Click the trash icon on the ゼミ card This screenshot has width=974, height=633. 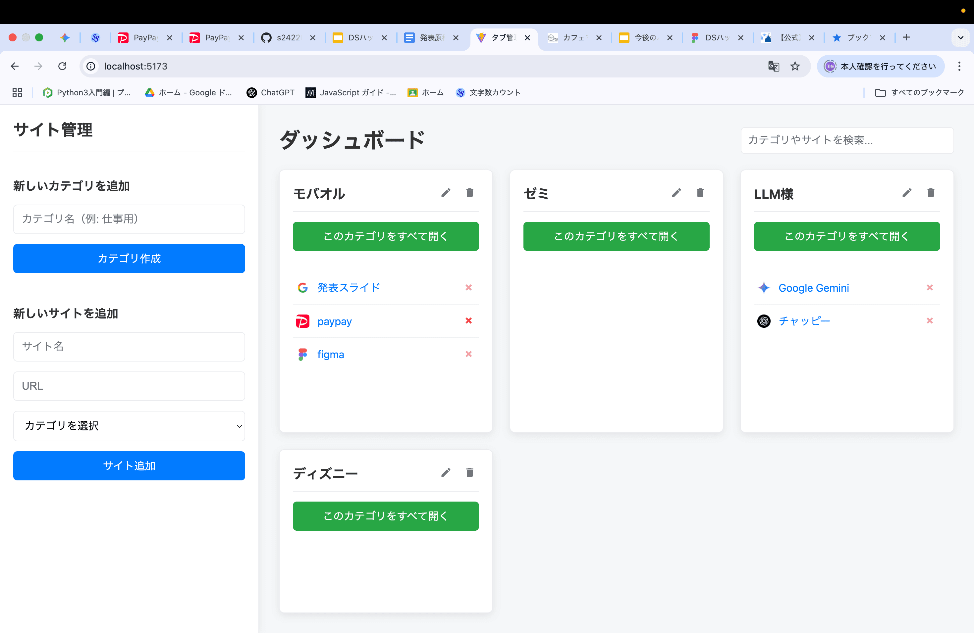pos(700,193)
